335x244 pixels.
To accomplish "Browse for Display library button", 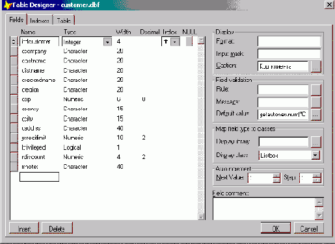I will pyautogui.click(x=315, y=142).
